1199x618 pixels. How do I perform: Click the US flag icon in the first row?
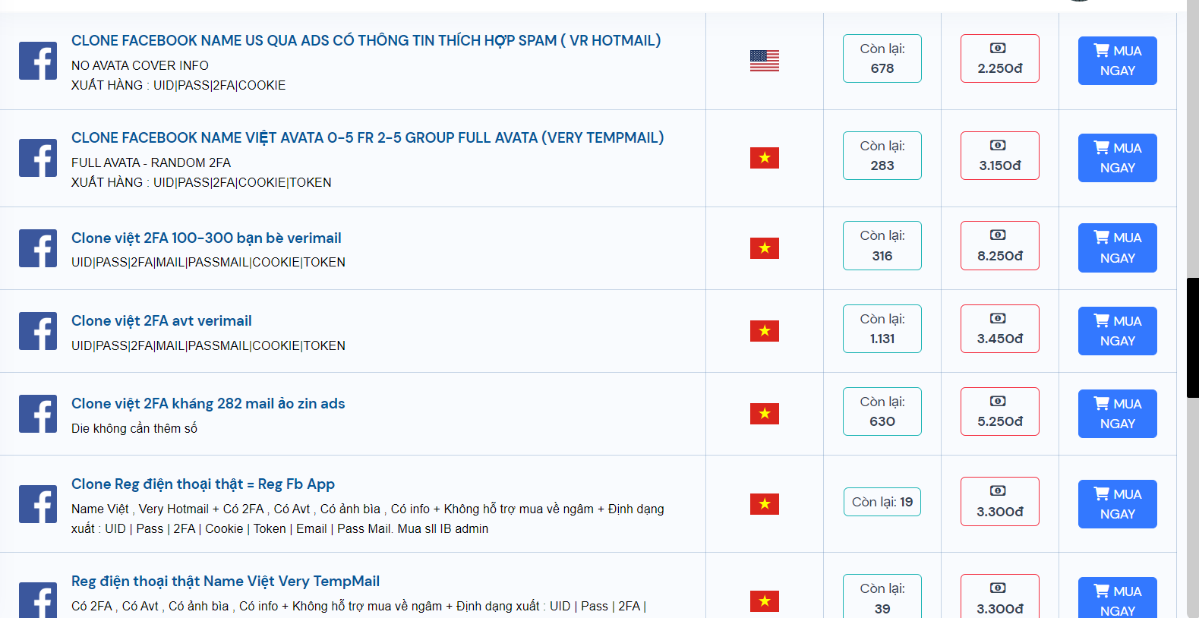(x=765, y=61)
